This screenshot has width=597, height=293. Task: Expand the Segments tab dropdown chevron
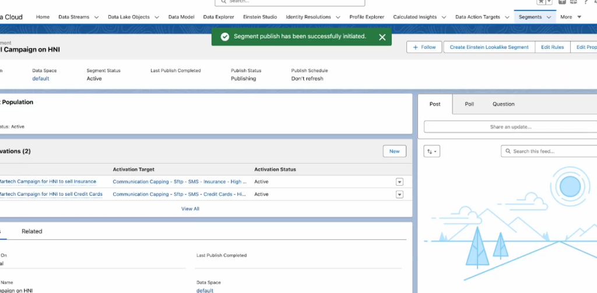[549, 17]
